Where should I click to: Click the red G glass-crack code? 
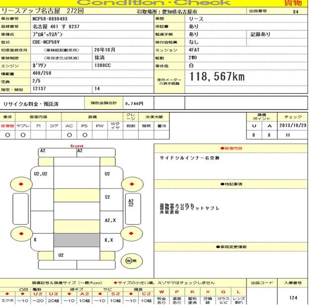click(223, 292)
